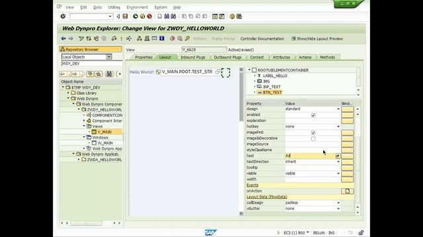The width and height of the screenshot is (423, 237).
Task: Collapse the $TMP WDY_DEV tree node
Action: 63,87
